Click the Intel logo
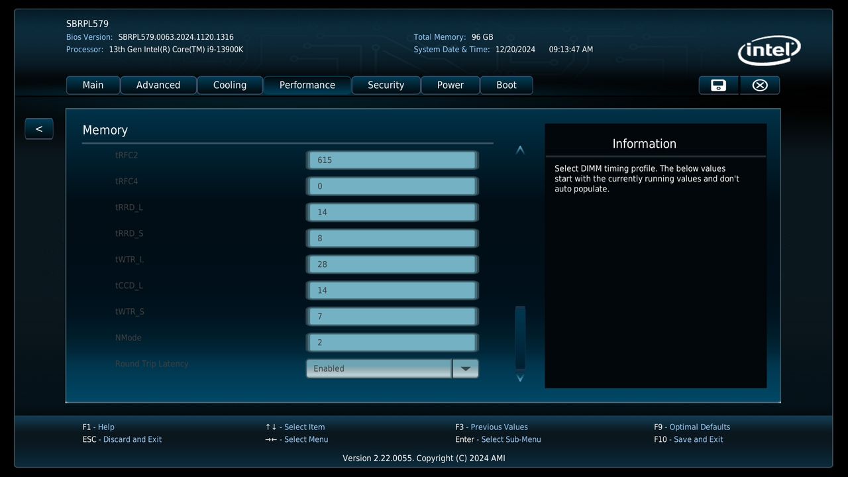The height and width of the screenshot is (477, 848). click(x=769, y=50)
